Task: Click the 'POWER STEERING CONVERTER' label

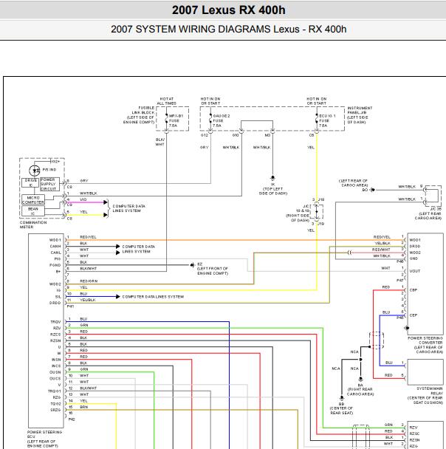Action: coord(425,345)
